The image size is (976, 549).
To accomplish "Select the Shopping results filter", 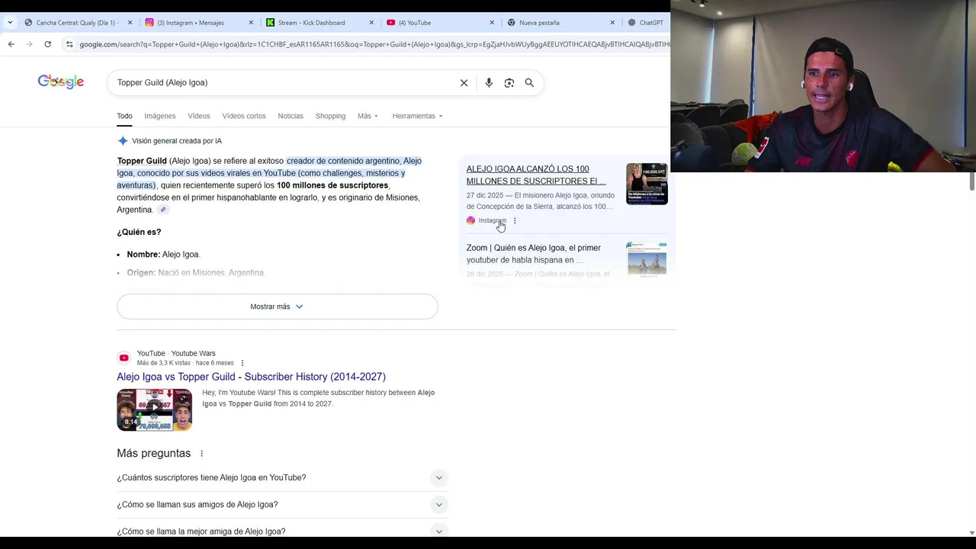I will 330,116.
